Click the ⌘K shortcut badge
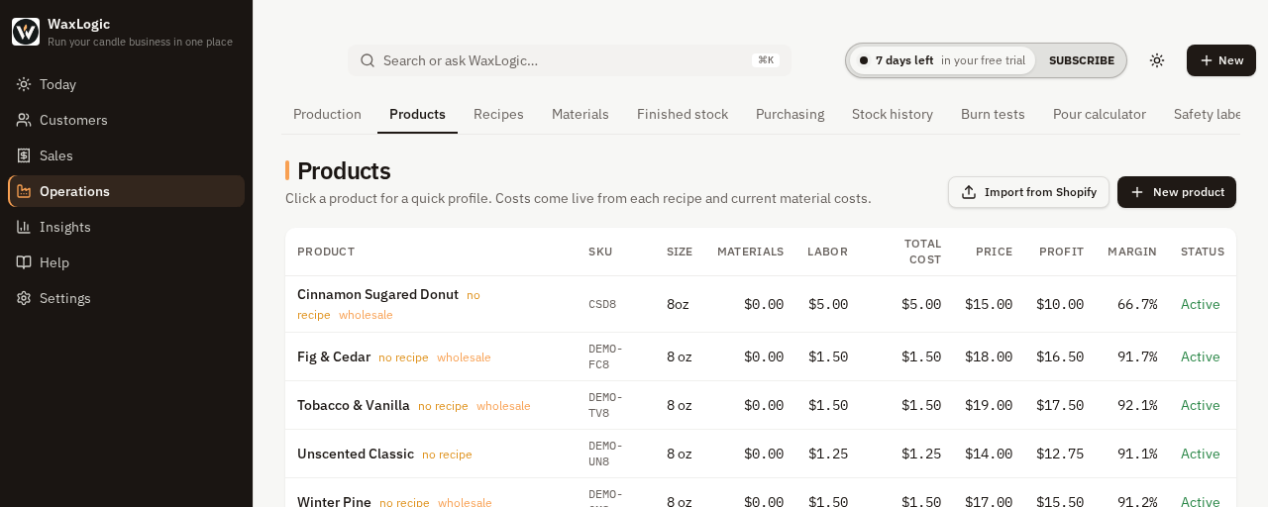1268x507 pixels. 766,60
